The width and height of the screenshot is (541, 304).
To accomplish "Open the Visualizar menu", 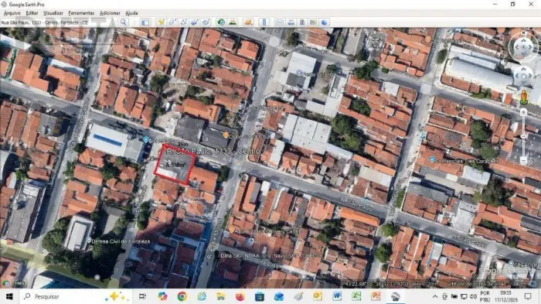I will click(53, 13).
